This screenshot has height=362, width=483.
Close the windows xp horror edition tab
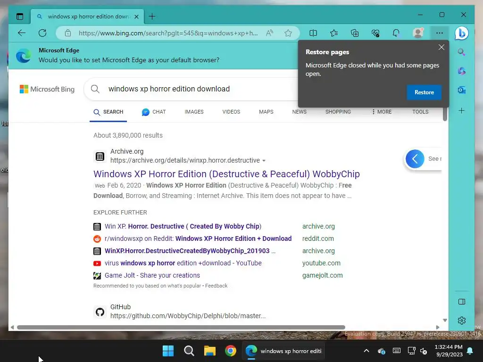point(136,16)
